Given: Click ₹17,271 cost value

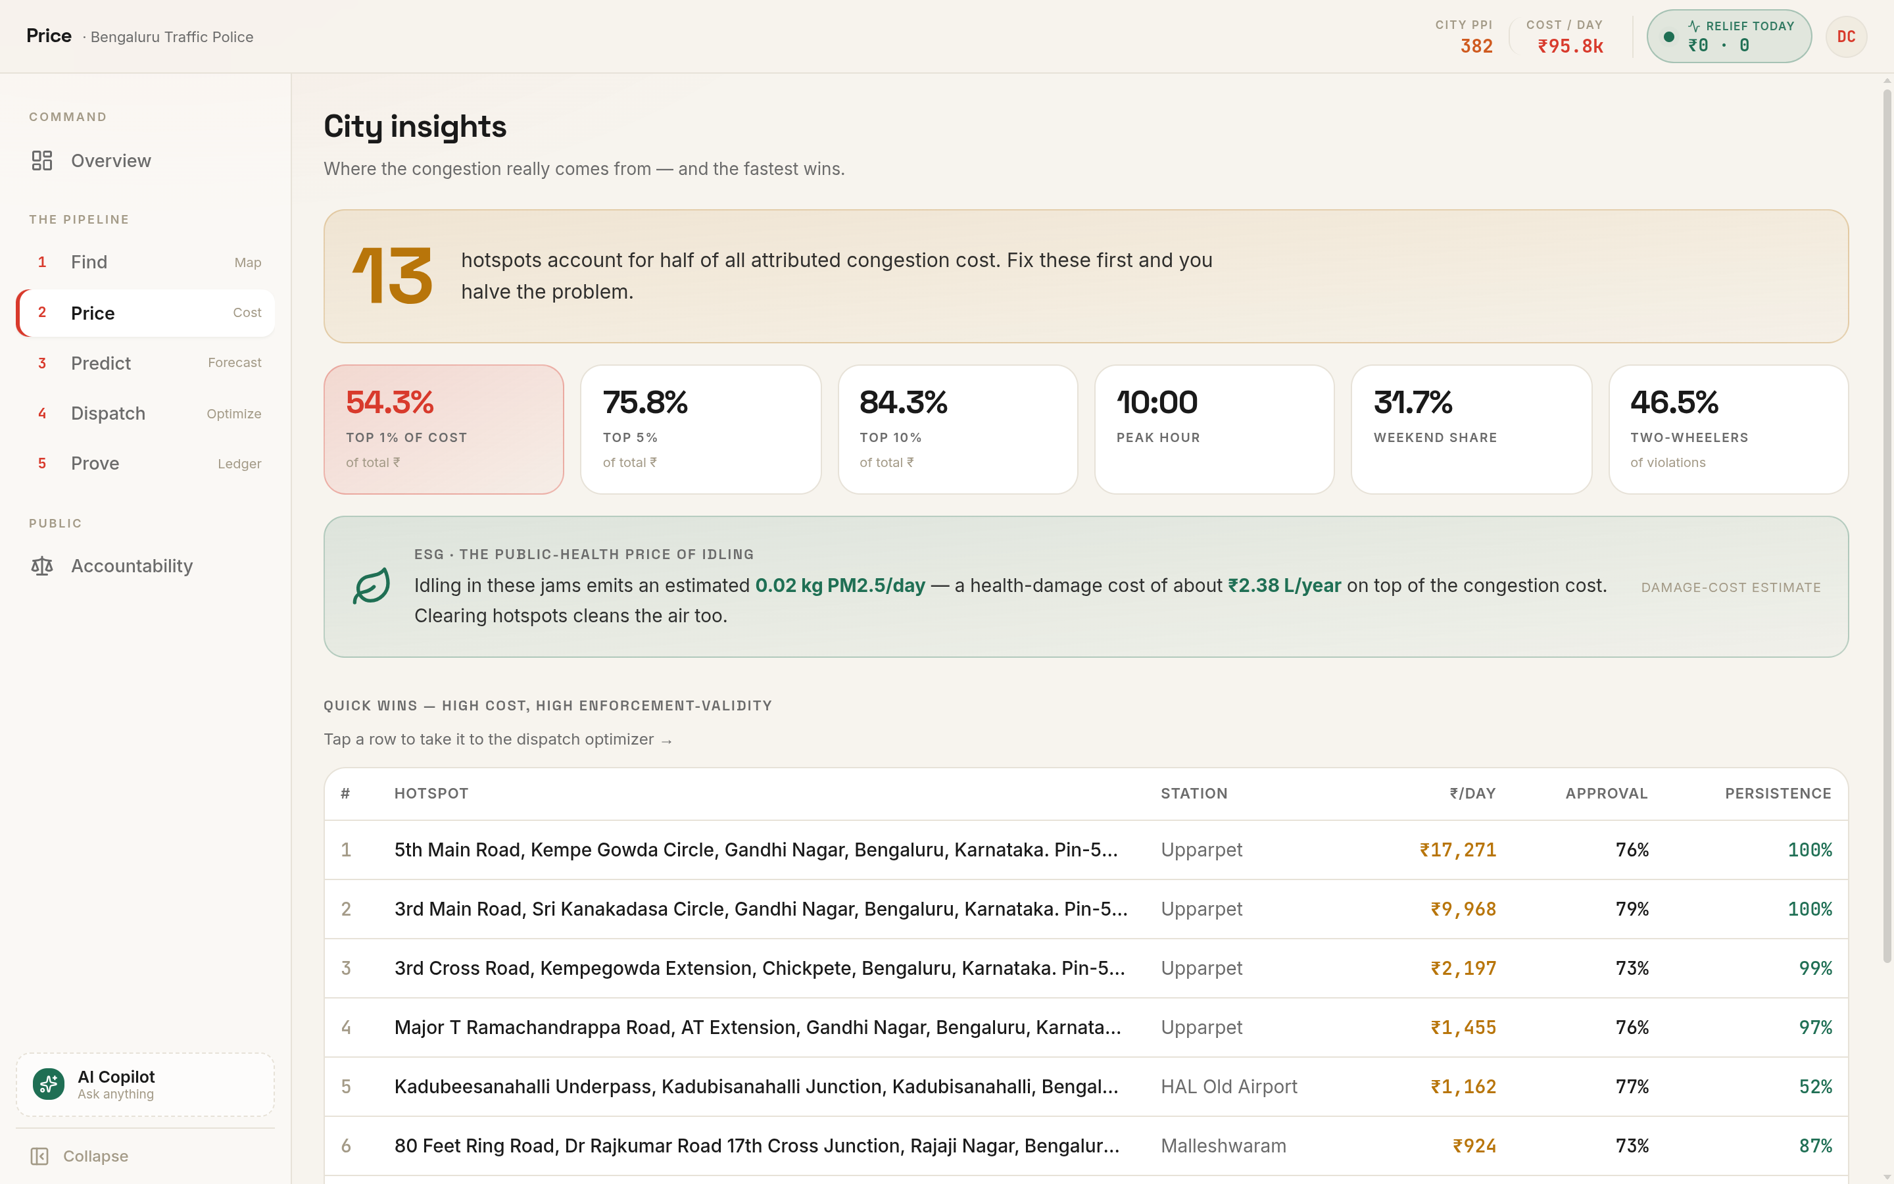Looking at the screenshot, I should click(1457, 850).
